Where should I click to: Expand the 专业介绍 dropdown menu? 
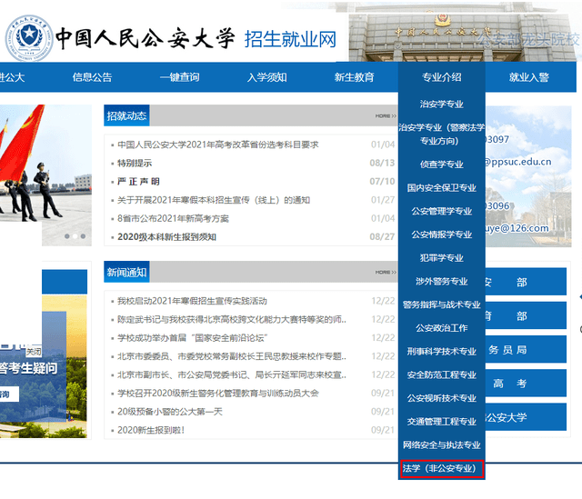click(x=442, y=77)
